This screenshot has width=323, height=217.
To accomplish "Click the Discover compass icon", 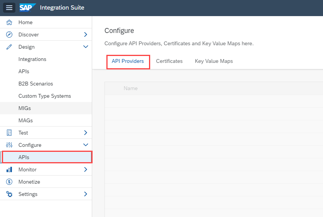I will tap(10, 35).
